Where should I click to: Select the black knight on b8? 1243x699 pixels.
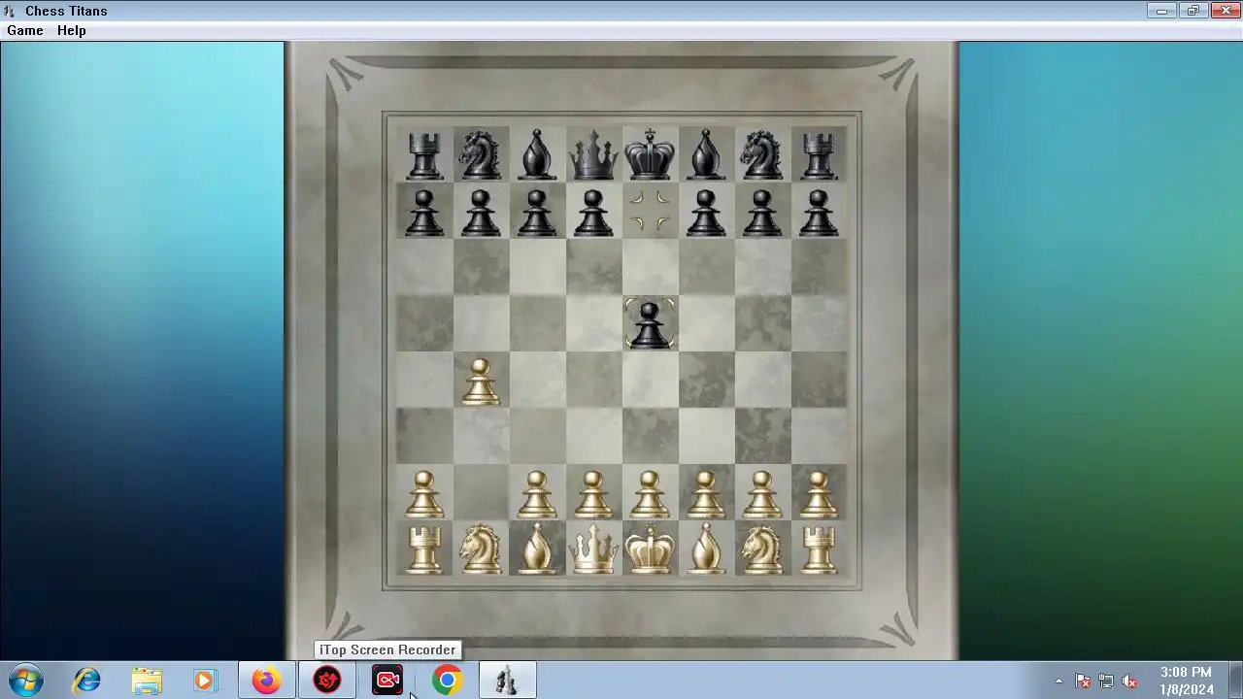point(481,155)
